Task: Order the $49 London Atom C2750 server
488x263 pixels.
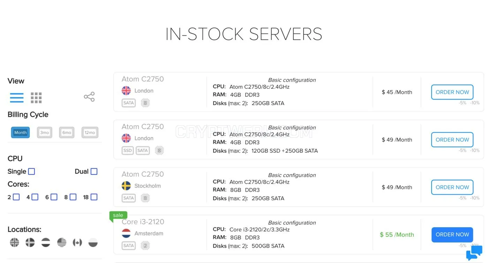Action: 452,140
